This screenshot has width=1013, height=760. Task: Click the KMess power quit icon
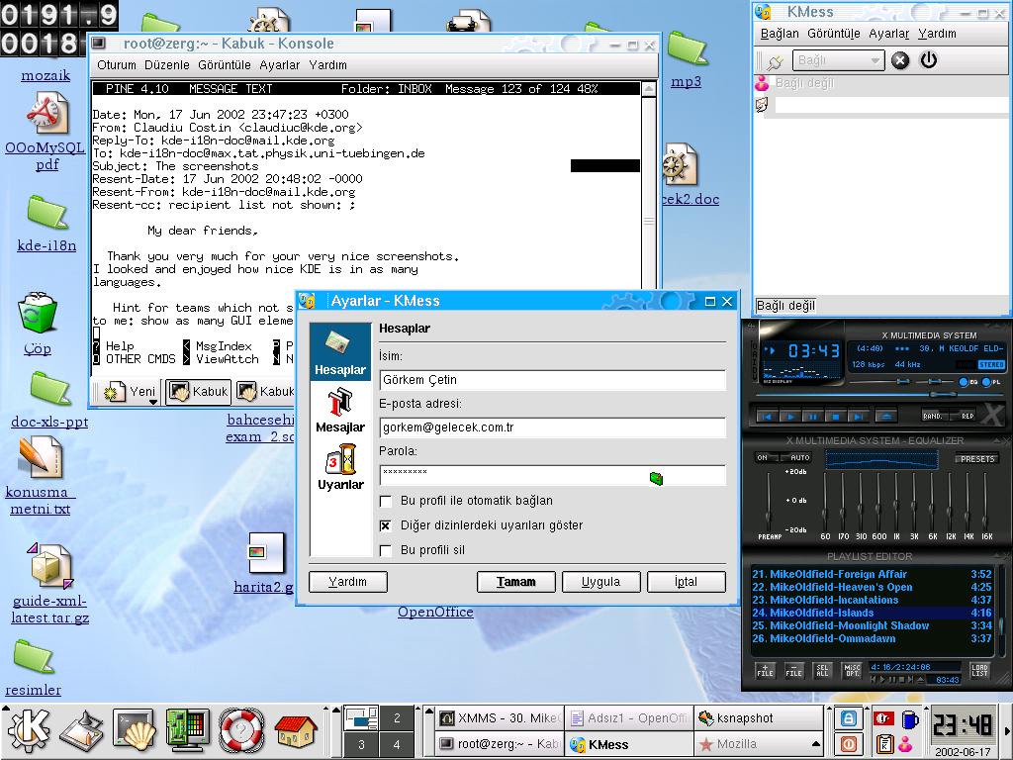pyautogui.click(x=928, y=60)
